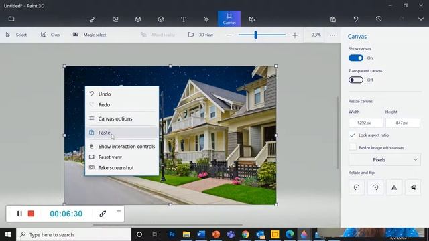Image resolution: width=429 pixels, height=241 pixels.
Task: Click the zoom out minus button
Action: coord(229,35)
